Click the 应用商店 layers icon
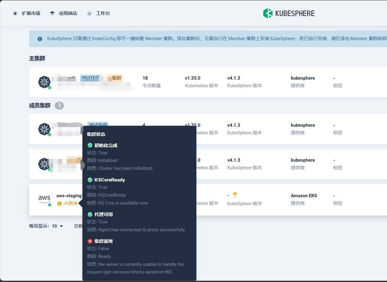387x282 pixels. pos(52,13)
